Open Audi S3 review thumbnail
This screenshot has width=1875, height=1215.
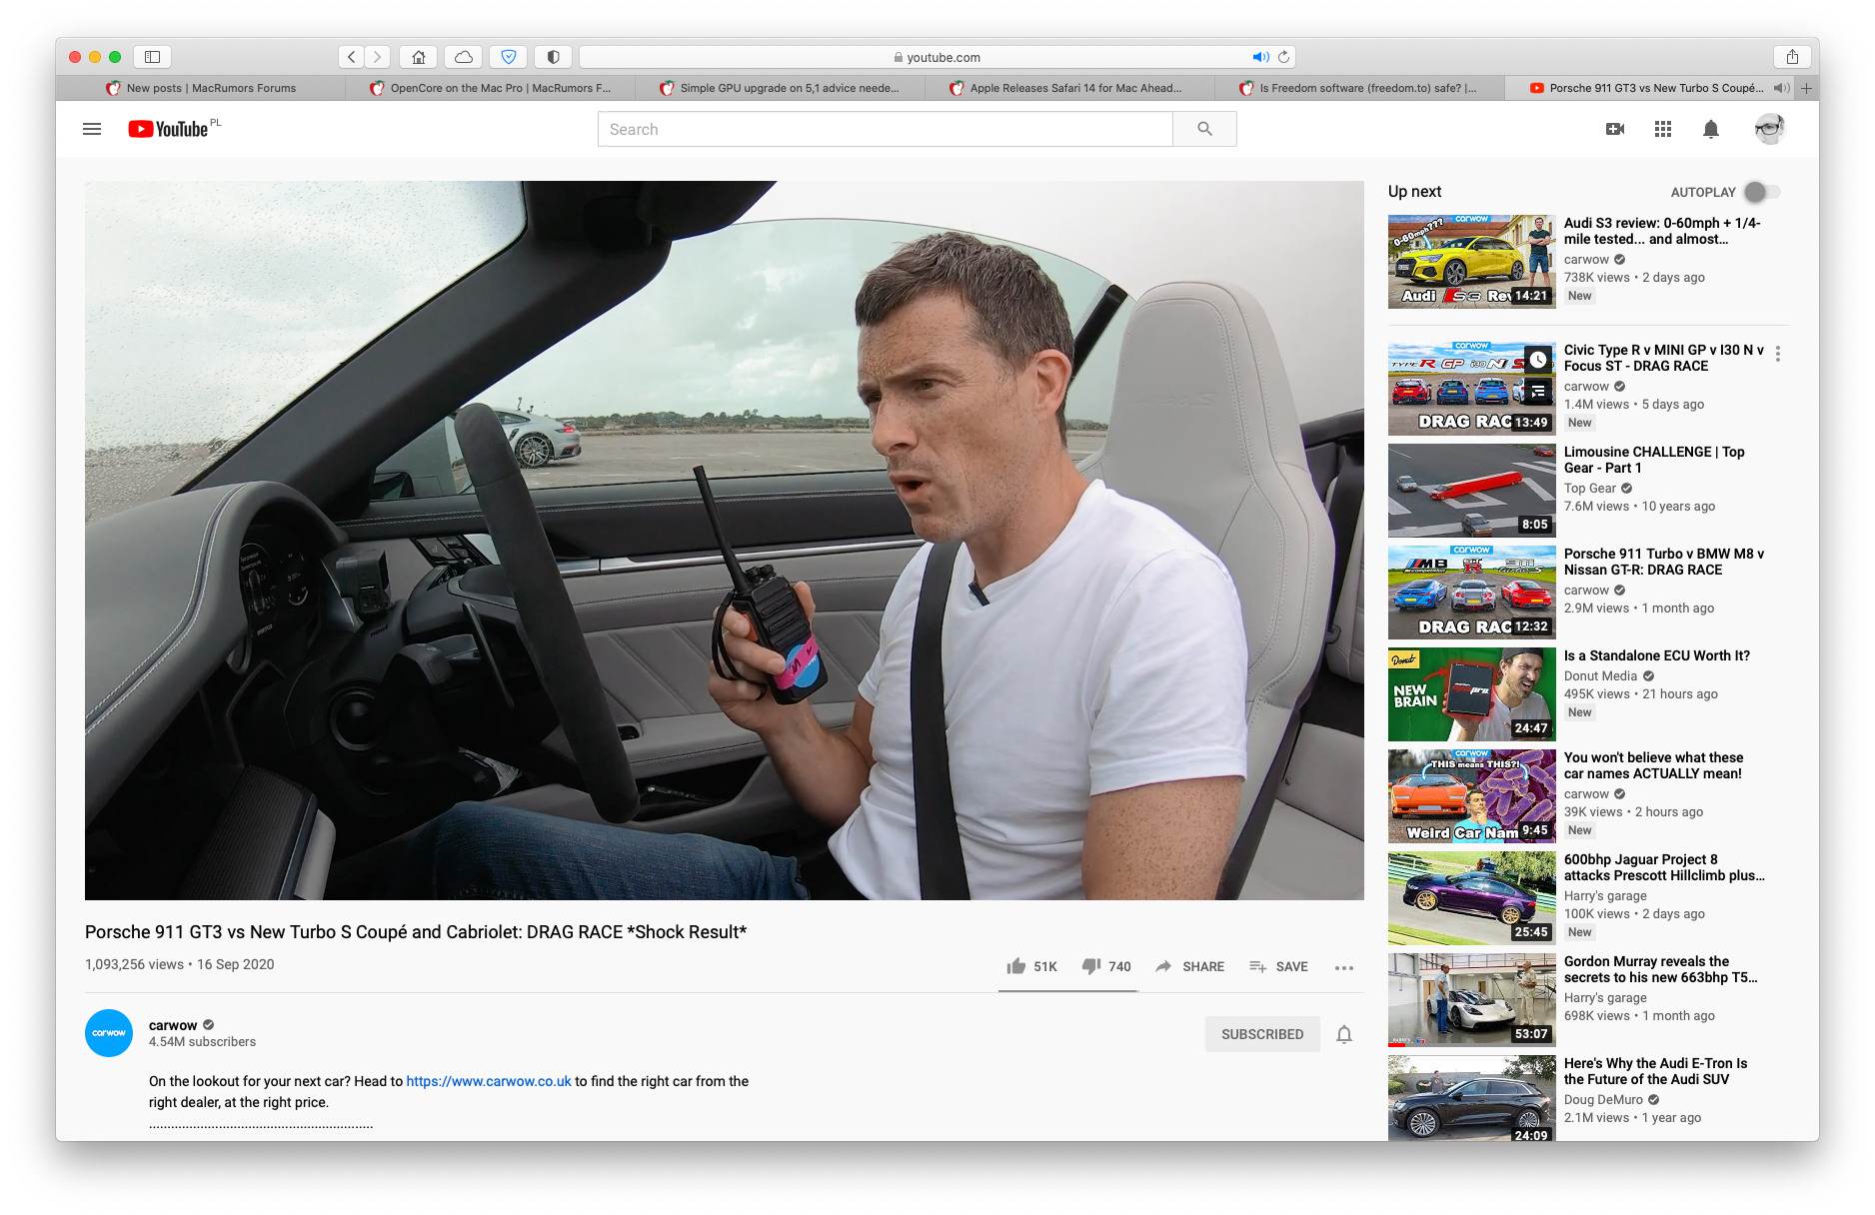click(1472, 262)
